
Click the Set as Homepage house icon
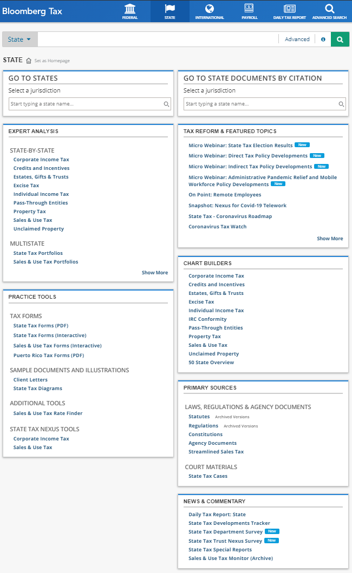pyautogui.click(x=29, y=61)
